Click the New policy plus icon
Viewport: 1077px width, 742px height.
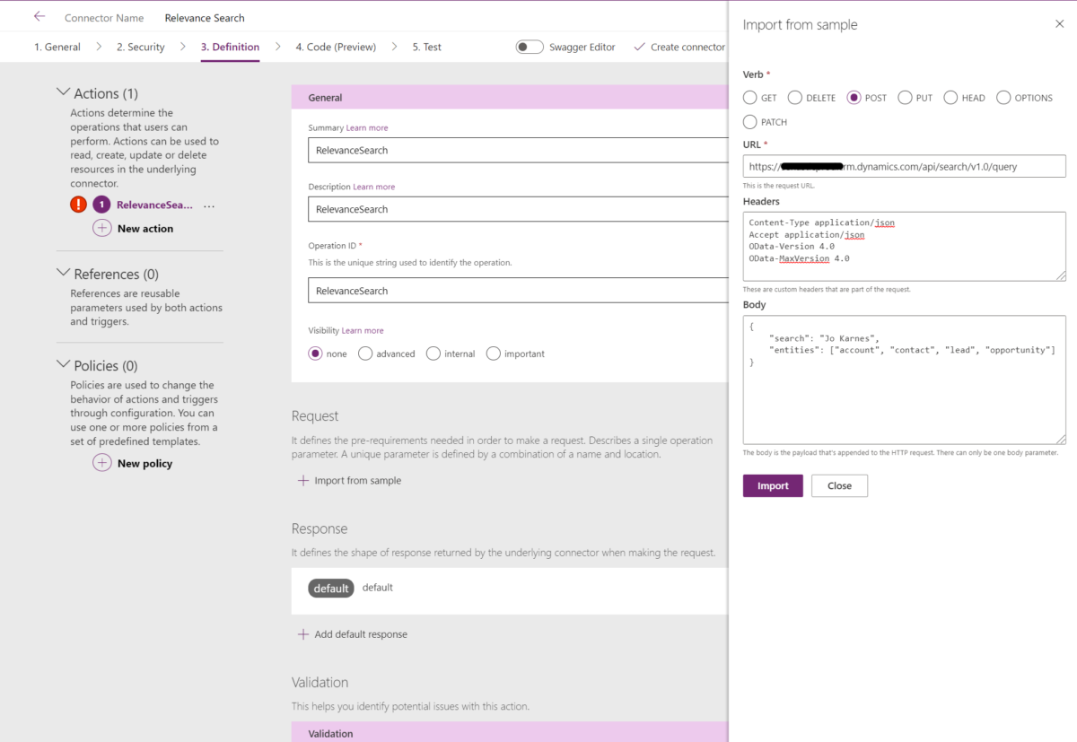pos(101,463)
